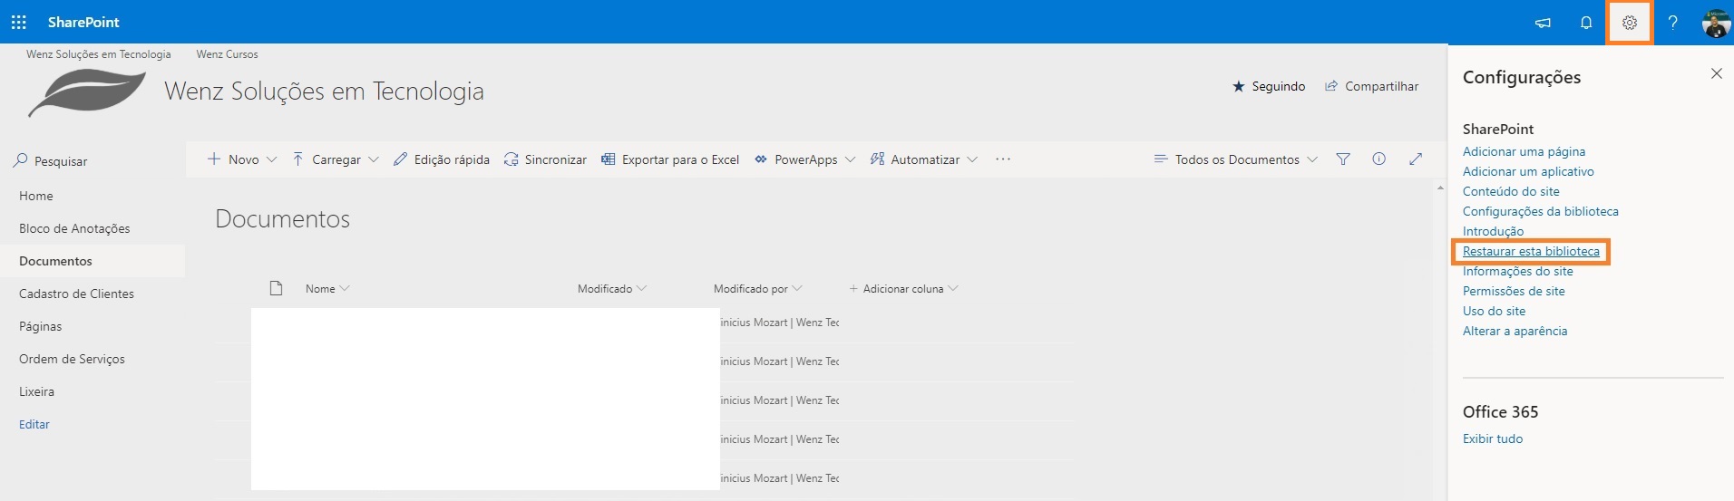Click the Seguindo star icon
Screen dimensions: 1734x501
tap(1239, 86)
